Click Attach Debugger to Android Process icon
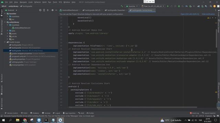The height and width of the screenshot is (123, 220). (190, 6)
